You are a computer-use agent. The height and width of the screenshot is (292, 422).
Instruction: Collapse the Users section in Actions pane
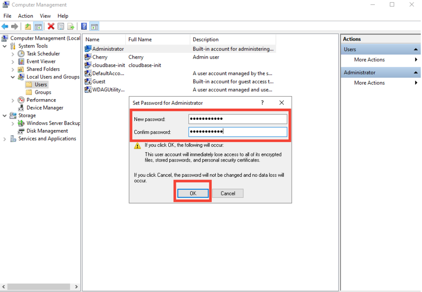(x=415, y=50)
